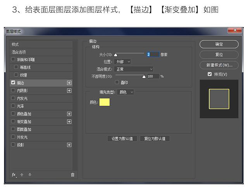Toggle the 预览(V) preview checkbox
The width and height of the screenshot is (248, 187).
click(x=210, y=74)
